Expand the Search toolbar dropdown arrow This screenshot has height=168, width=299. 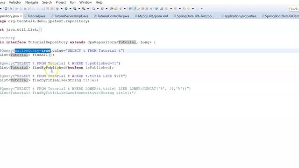(125, 8)
